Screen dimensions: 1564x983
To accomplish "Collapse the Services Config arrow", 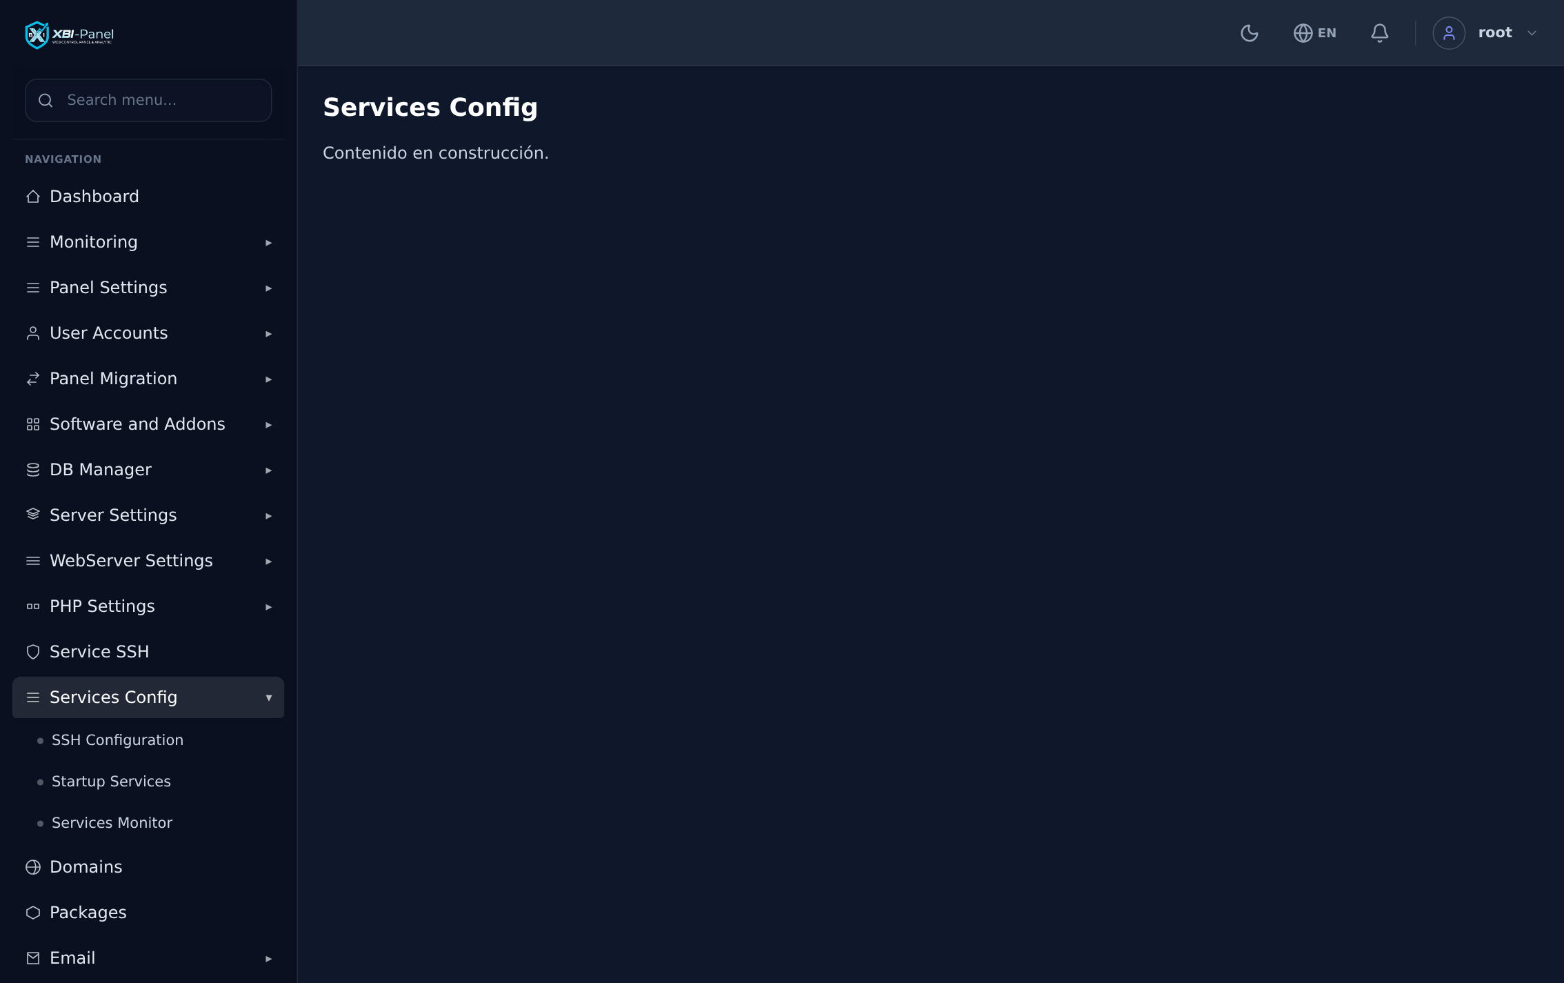I will (269, 698).
